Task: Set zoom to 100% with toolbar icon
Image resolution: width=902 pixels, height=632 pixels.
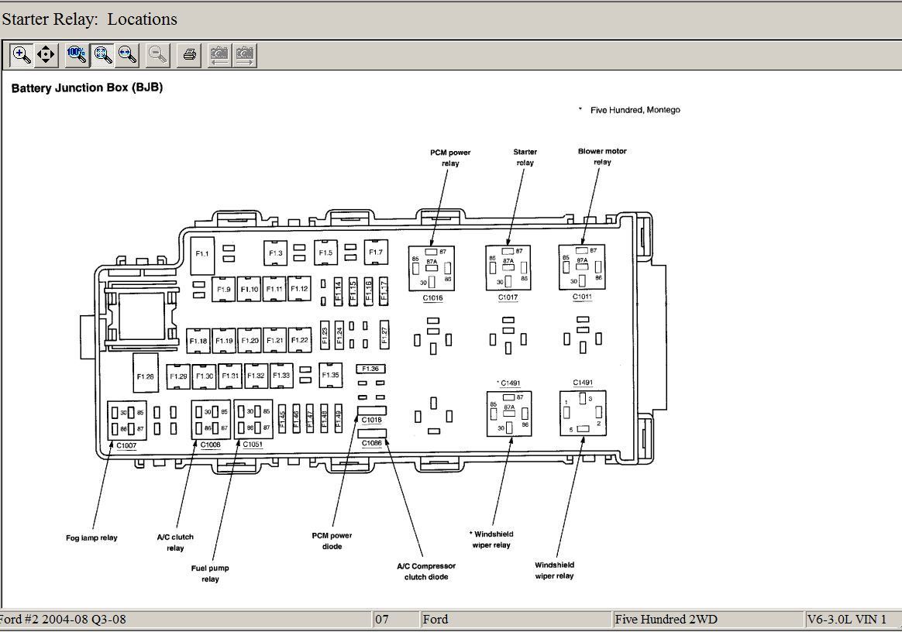Action: coord(77,54)
